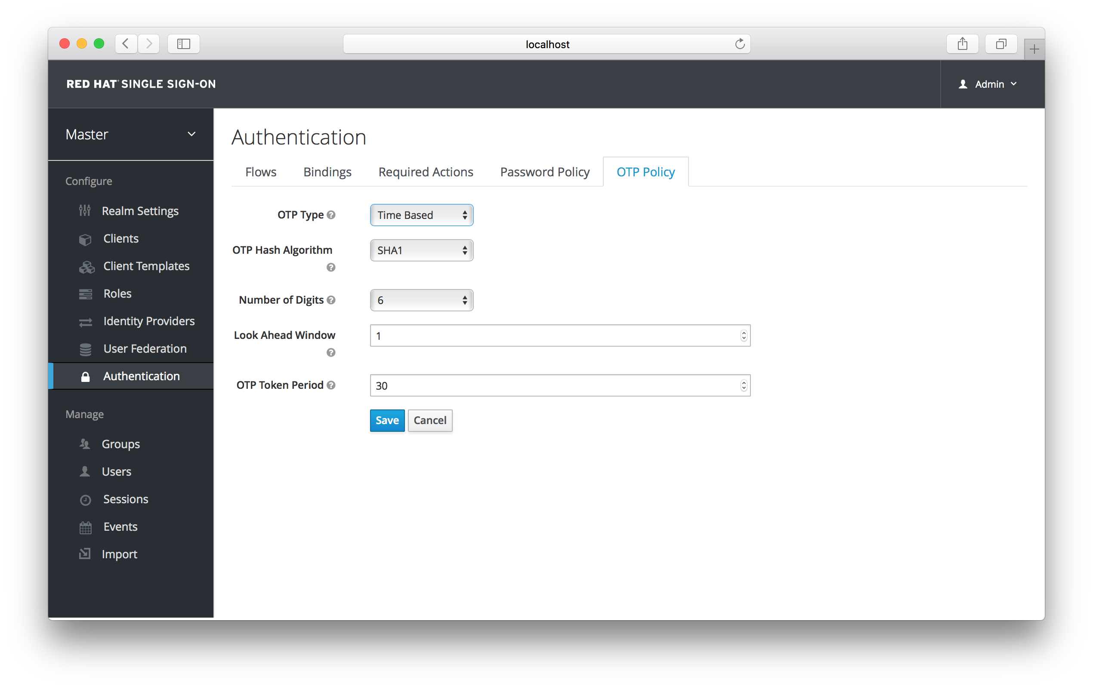Click the User Federation icon

[x=86, y=348]
